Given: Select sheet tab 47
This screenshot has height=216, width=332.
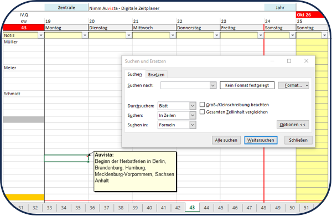Looking at the screenshot, I should click(249, 208).
